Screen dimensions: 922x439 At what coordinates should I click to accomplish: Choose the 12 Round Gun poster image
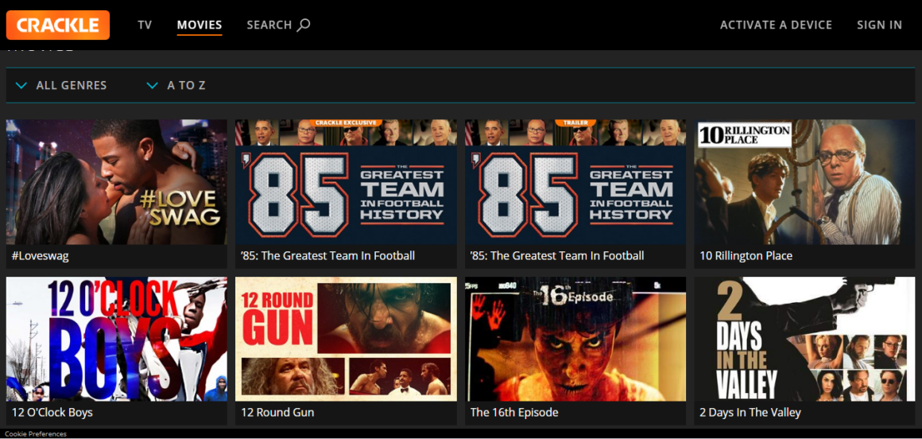346,339
